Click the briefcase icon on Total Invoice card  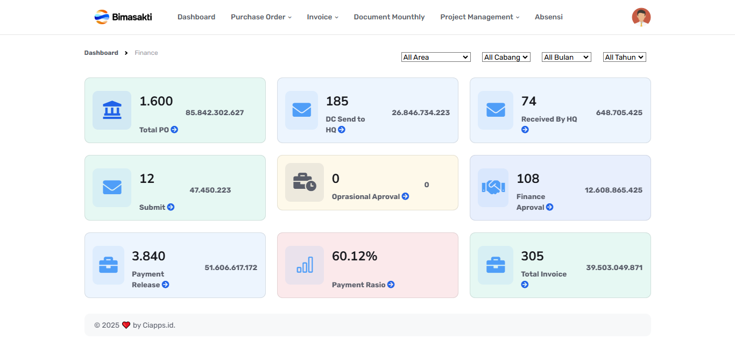(x=496, y=265)
